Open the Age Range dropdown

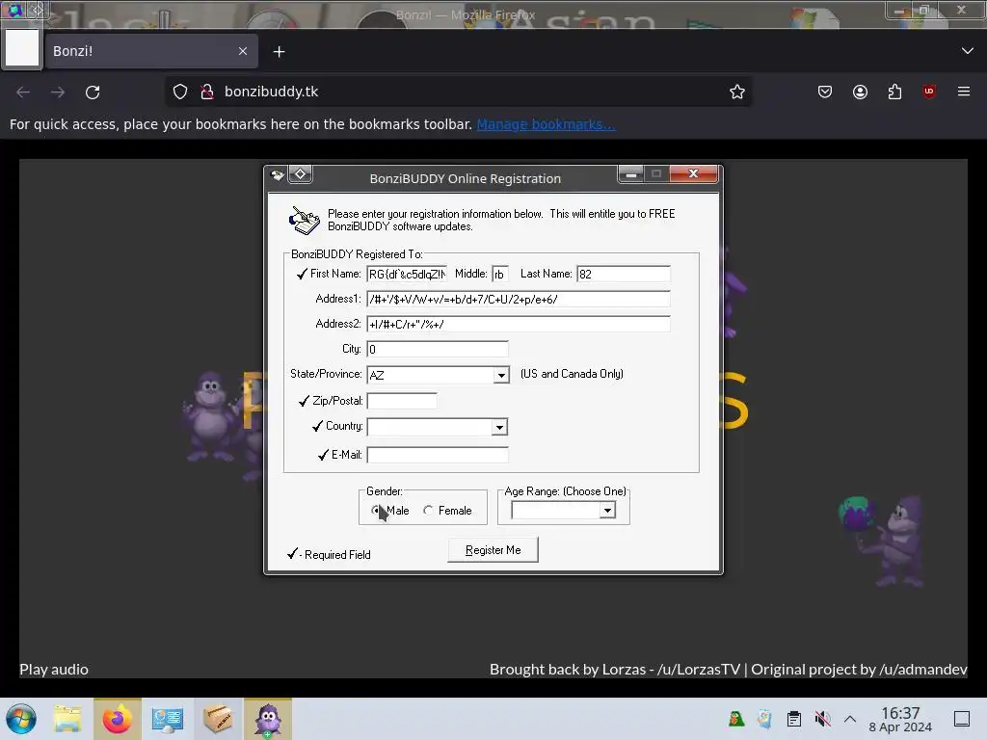(607, 511)
